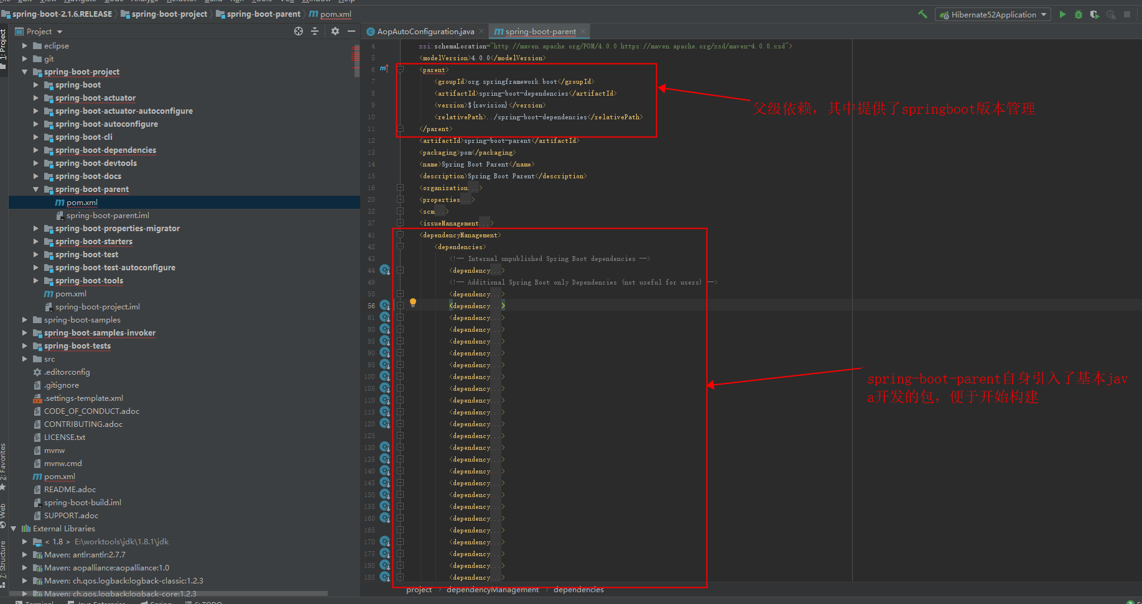Click the gutter navigation icon on line 130

(x=385, y=447)
